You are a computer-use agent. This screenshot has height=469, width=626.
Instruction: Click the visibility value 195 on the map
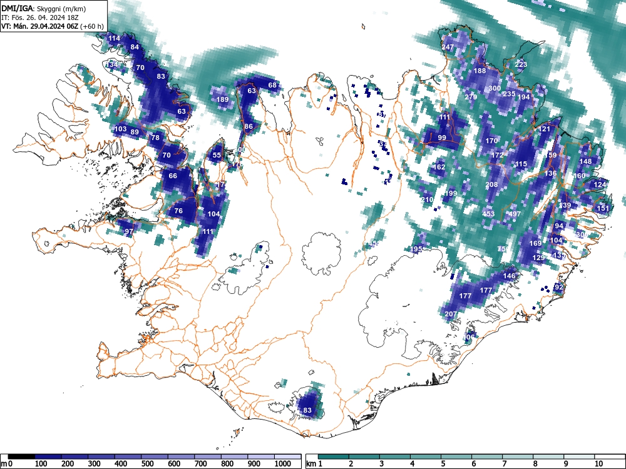coord(416,249)
